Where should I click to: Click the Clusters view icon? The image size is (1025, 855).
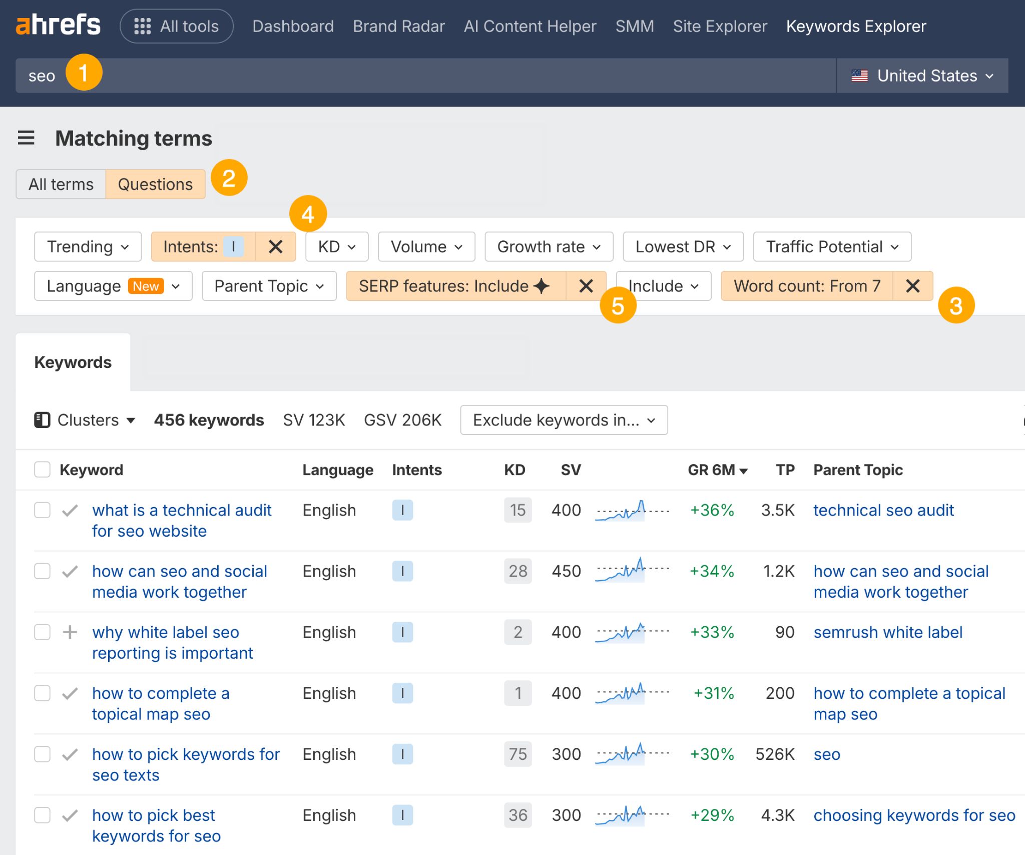[43, 420]
